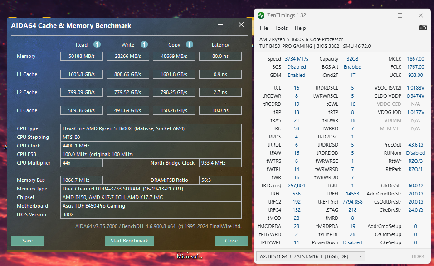Screen dimensions: 434x266
Task: Click the VSOC (SVI2) value 1,0188V
Action: click(x=415, y=88)
